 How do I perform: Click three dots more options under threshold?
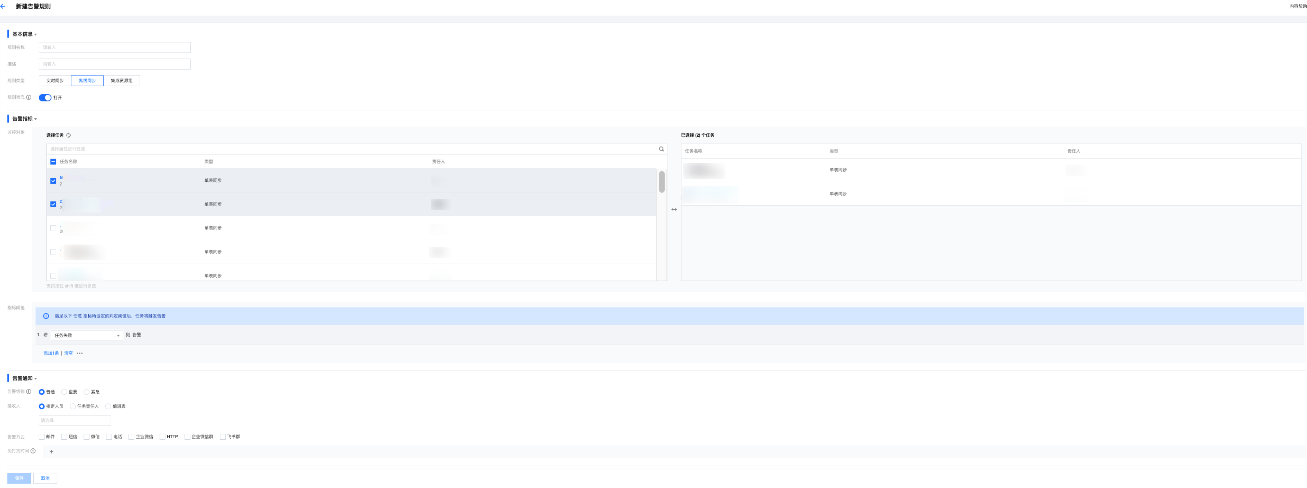click(80, 353)
